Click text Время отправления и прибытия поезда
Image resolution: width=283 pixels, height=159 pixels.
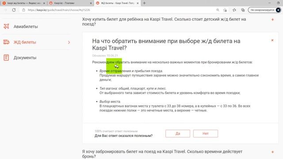tap(131, 71)
